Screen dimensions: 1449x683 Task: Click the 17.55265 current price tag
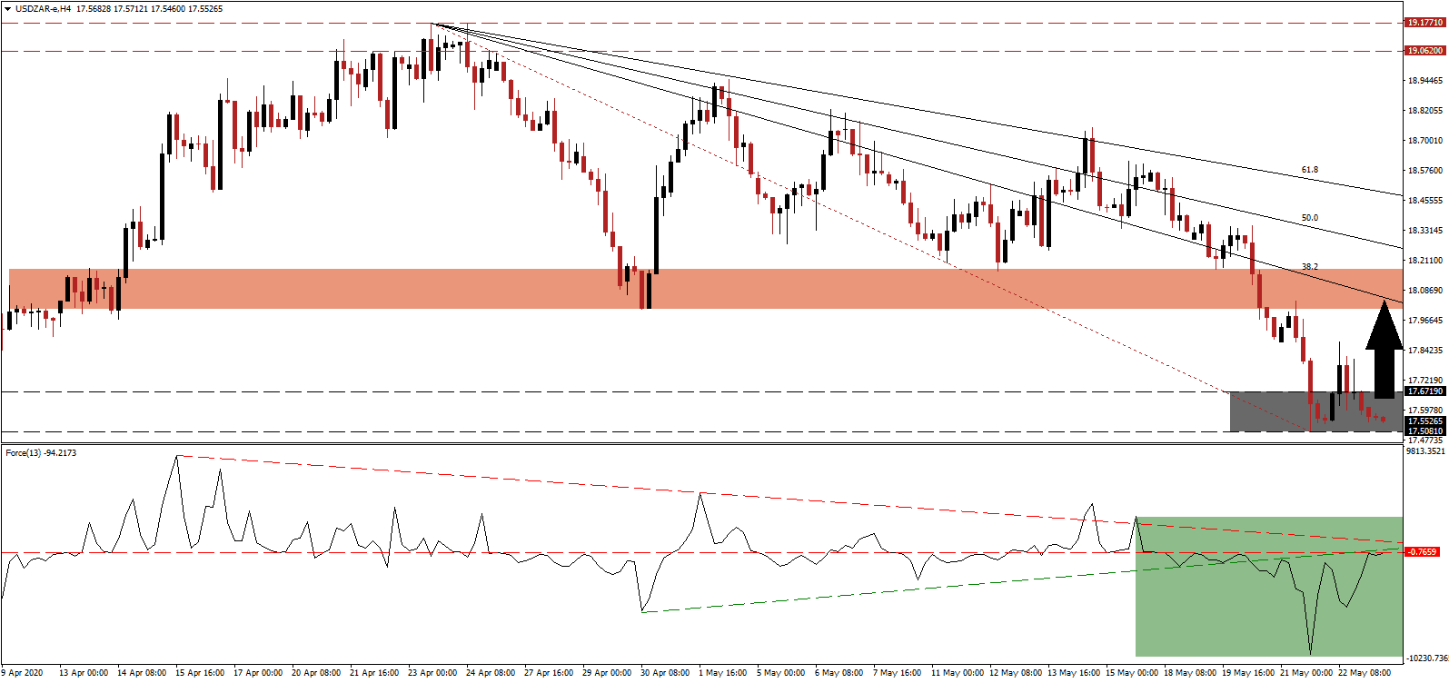click(x=1424, y=421)
